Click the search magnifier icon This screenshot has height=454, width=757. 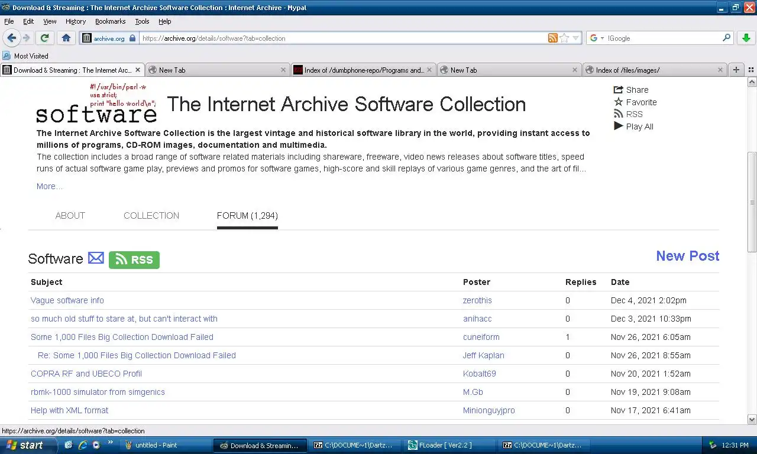(727, 38)
